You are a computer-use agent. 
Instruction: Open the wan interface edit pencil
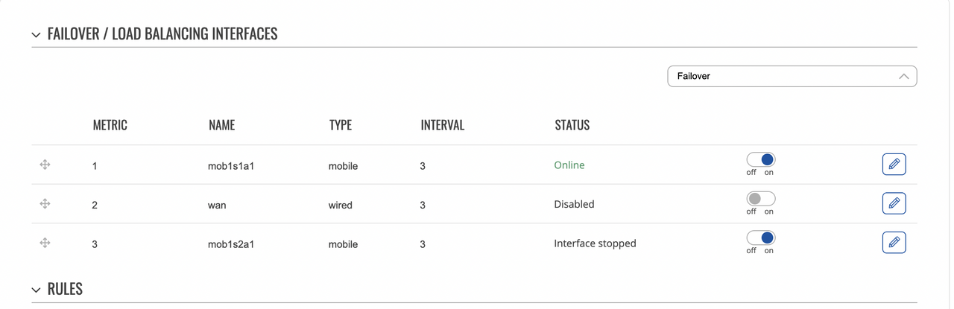(894, 203)
